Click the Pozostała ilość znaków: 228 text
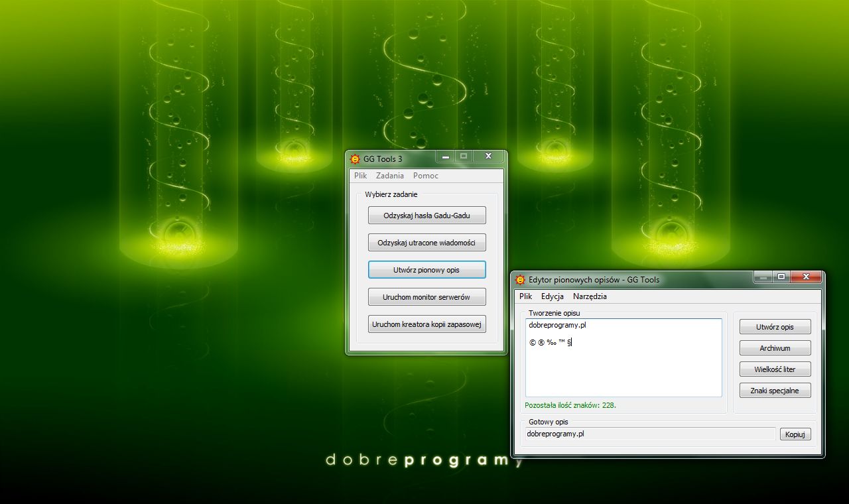The height and width of the screenshot is (504, 849). coord(570,405)
